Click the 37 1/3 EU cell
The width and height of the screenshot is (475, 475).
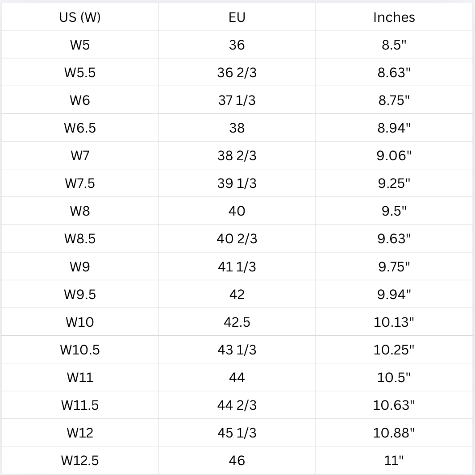coord(237,100)
